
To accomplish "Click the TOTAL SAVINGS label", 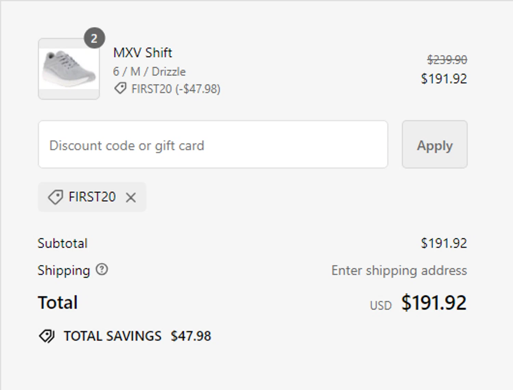I will click(113, 336).
